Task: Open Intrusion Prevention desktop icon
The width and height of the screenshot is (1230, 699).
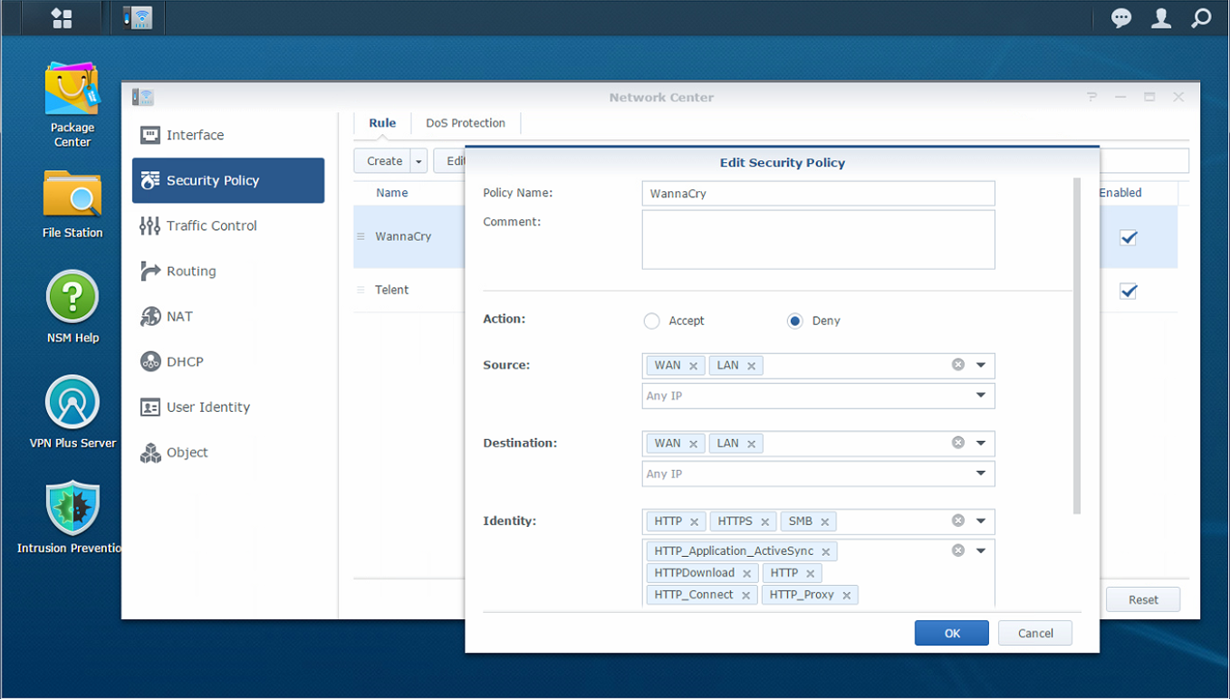Action: coord(72,508)
